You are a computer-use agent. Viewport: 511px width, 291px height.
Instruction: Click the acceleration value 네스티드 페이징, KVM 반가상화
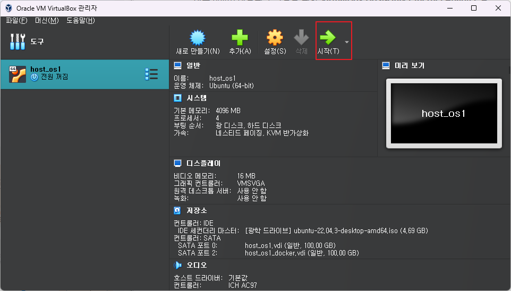(x=262, y=133)
